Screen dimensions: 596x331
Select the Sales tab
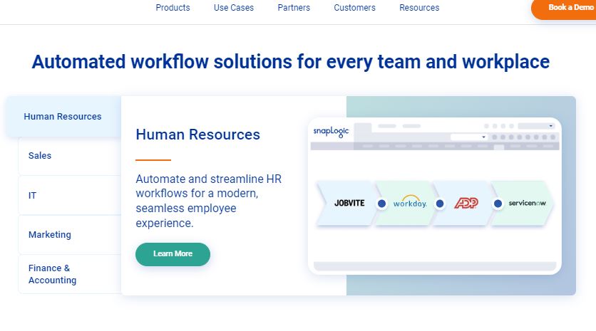(x=70, y=156)
